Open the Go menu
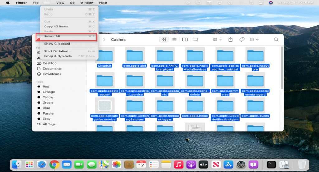This screenshot has width=319, height=172. (x=72, y=2)
